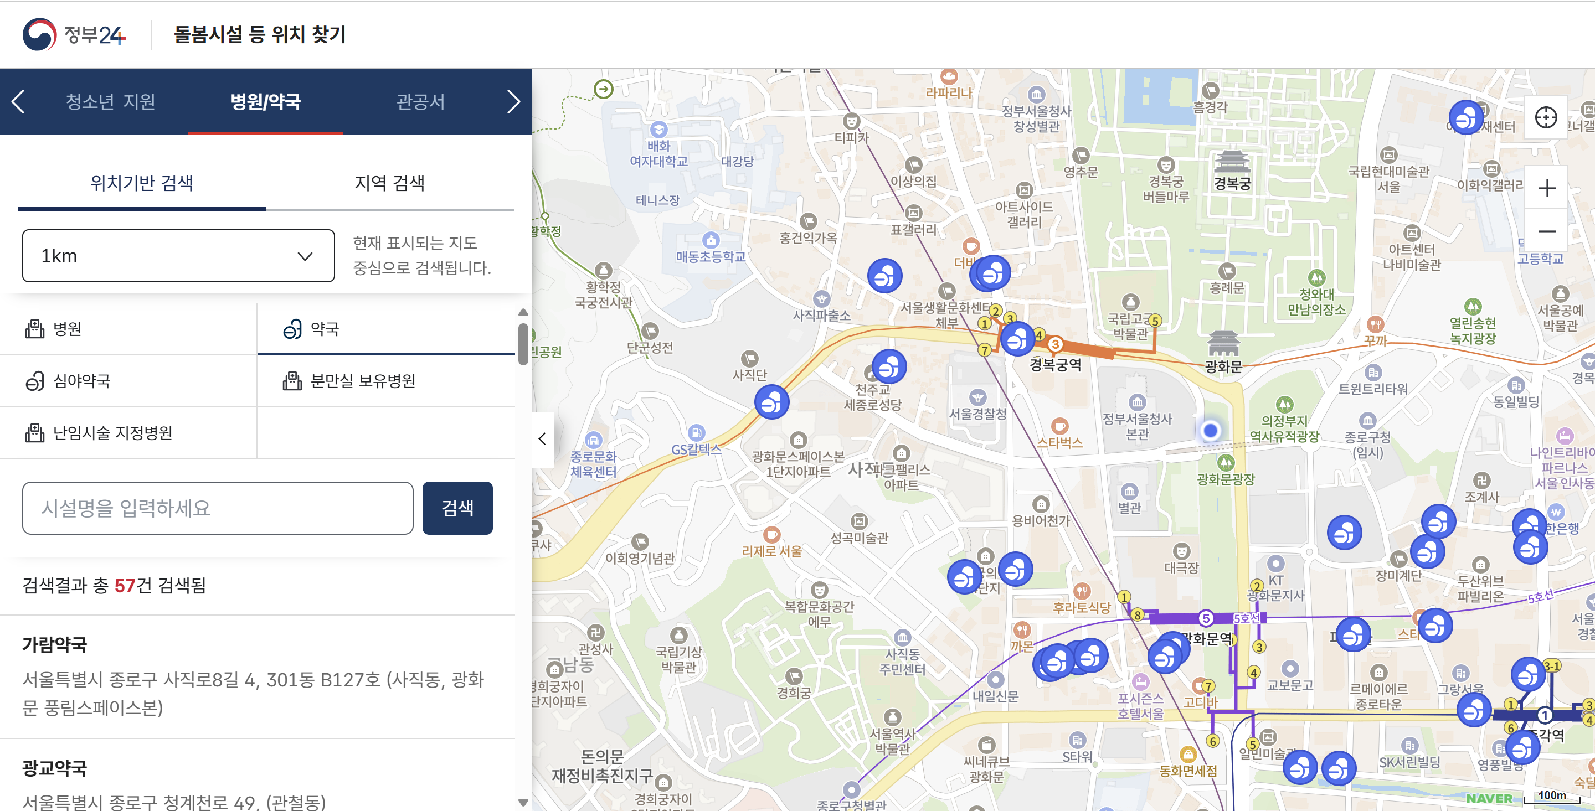1595x811 pixels.
Task: Open the 1km radius dropdown
Action: [x=178, y=256]
